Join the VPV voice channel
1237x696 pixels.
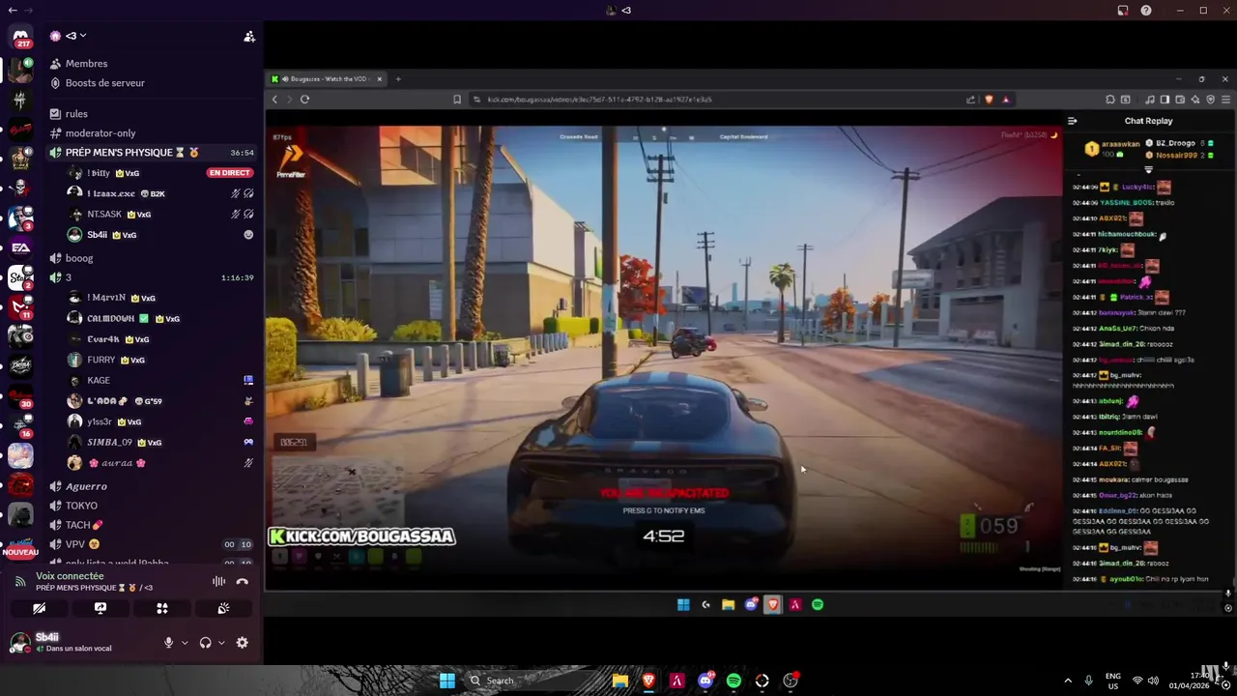tap(153, 544)
